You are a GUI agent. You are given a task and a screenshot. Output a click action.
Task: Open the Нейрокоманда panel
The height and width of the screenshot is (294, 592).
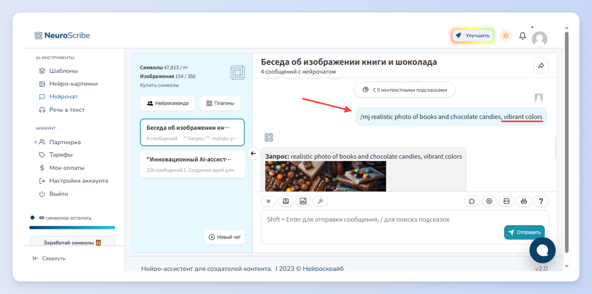click(168, 103)
